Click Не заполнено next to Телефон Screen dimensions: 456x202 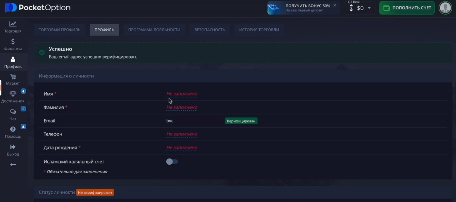[182, 134]
